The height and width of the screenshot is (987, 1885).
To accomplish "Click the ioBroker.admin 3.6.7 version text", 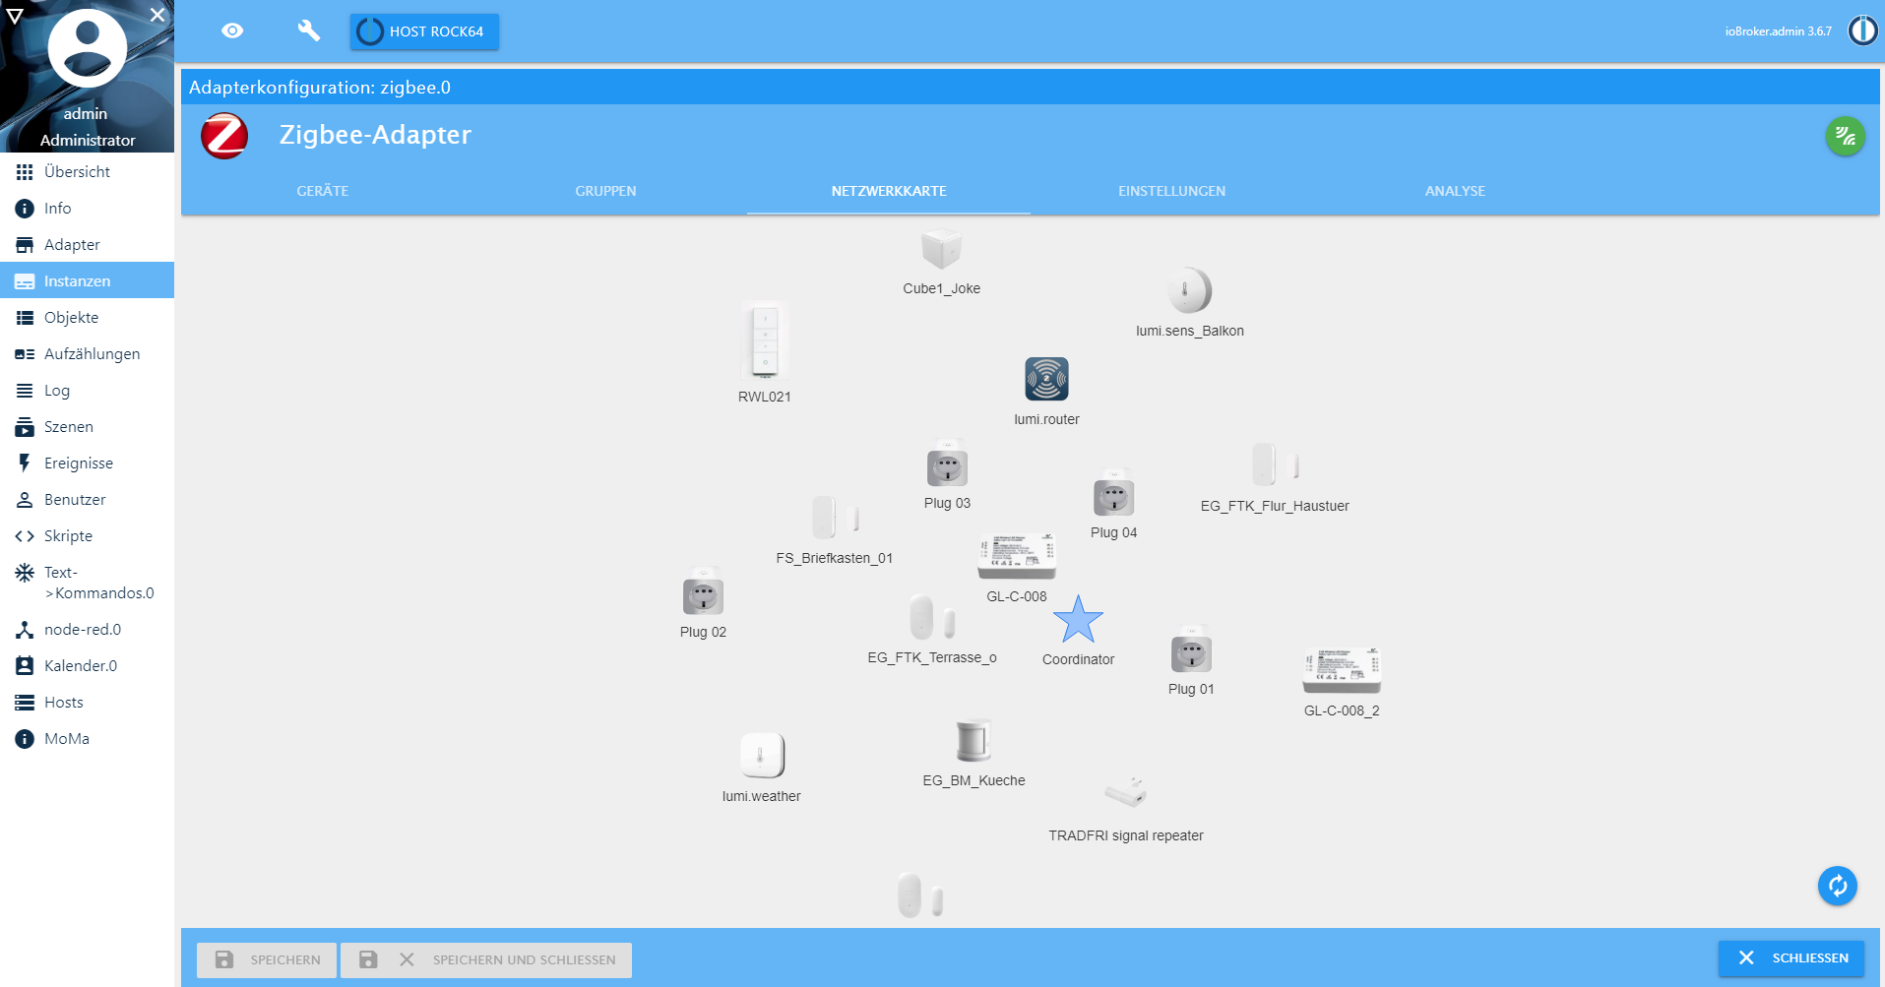I will 1778,31.
